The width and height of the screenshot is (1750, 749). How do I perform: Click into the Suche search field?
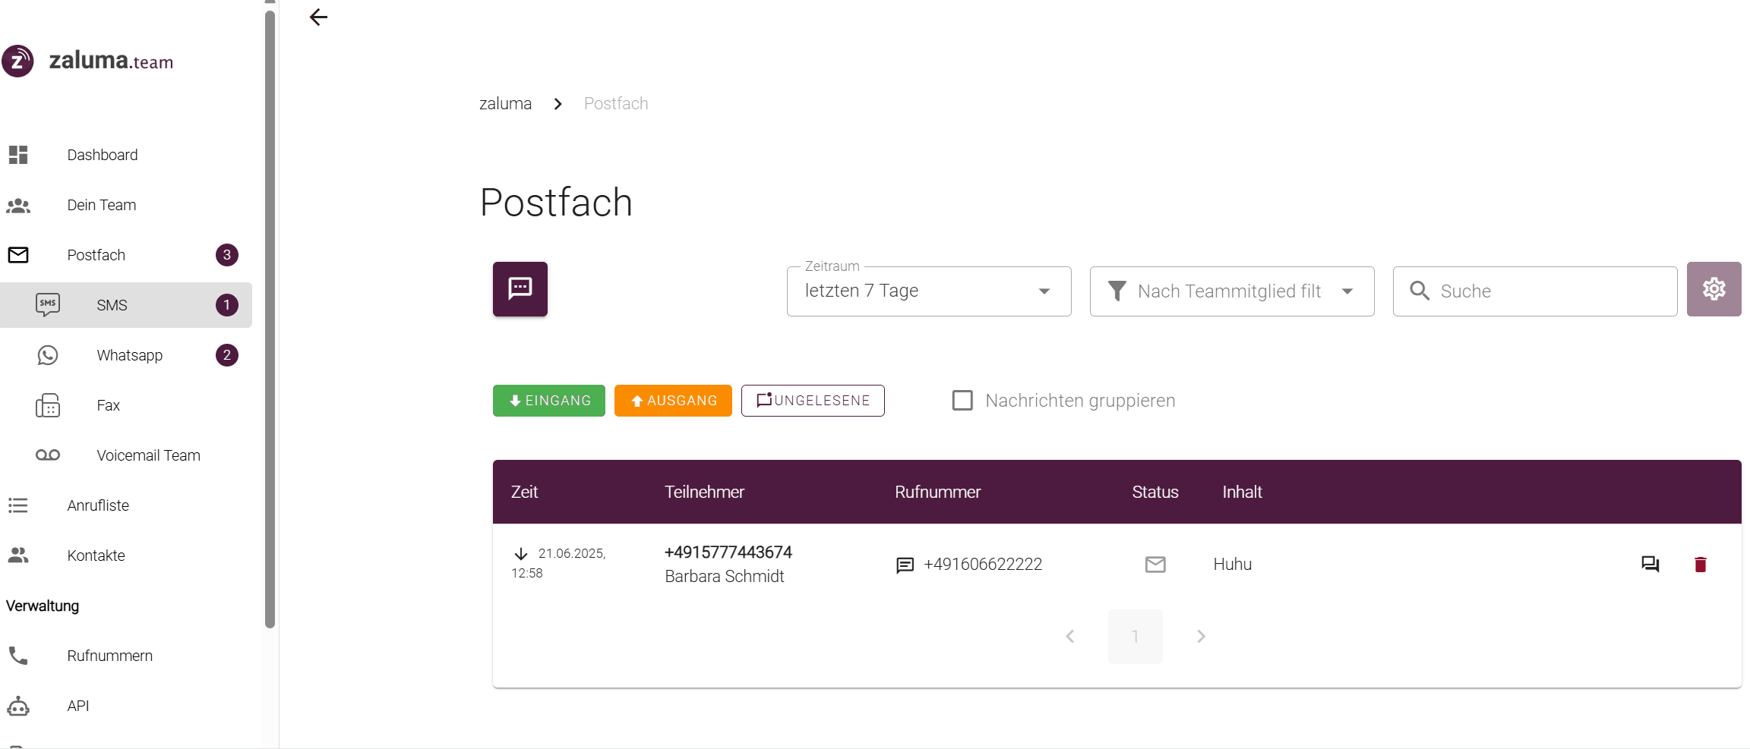click(x=1535, y=291)
